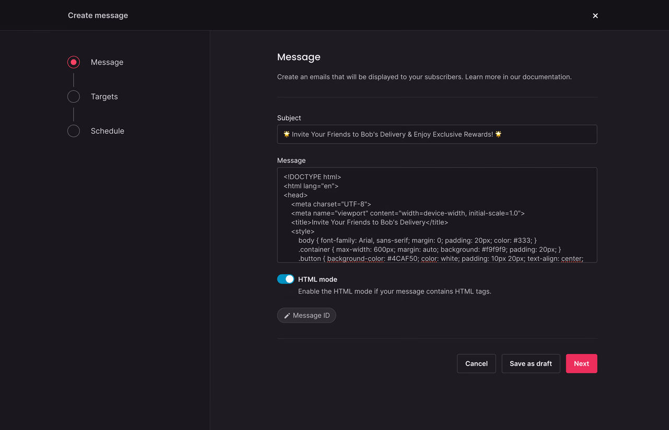Open the Message step label
The width and height of the screenshot is (669, 430).
coord(107,62)
